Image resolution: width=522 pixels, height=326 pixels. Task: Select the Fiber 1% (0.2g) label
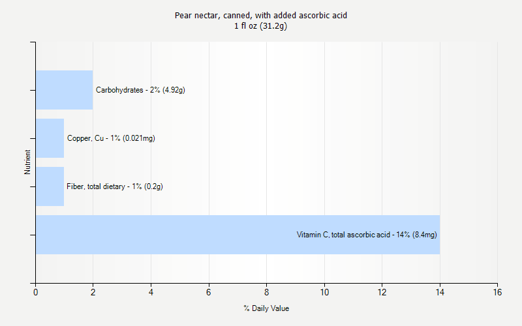(115, 186)
